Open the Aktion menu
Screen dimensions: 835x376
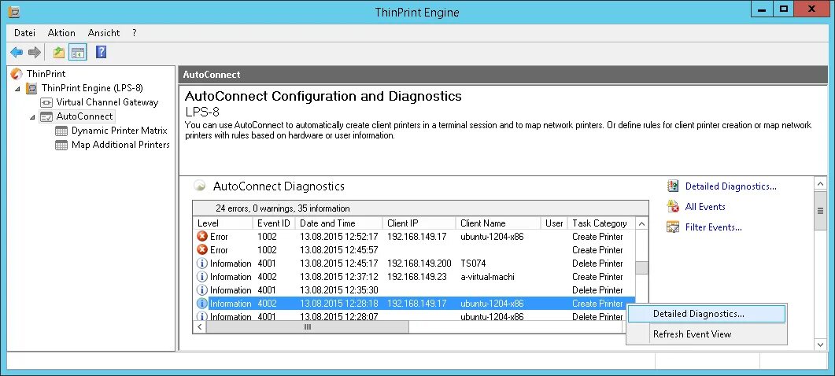click(x=61, y=32)
